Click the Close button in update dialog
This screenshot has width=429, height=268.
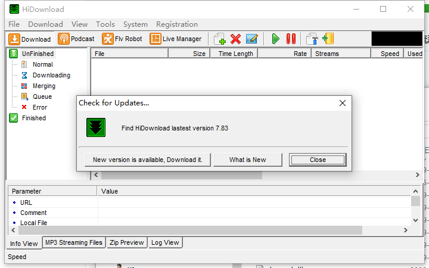[x=318, y=160]
